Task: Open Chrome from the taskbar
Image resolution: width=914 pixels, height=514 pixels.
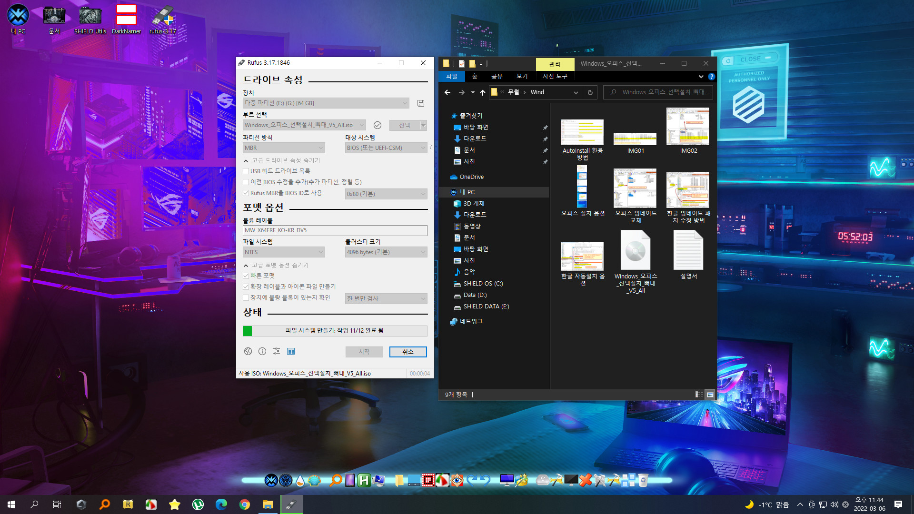Action: tap(245, 504)
